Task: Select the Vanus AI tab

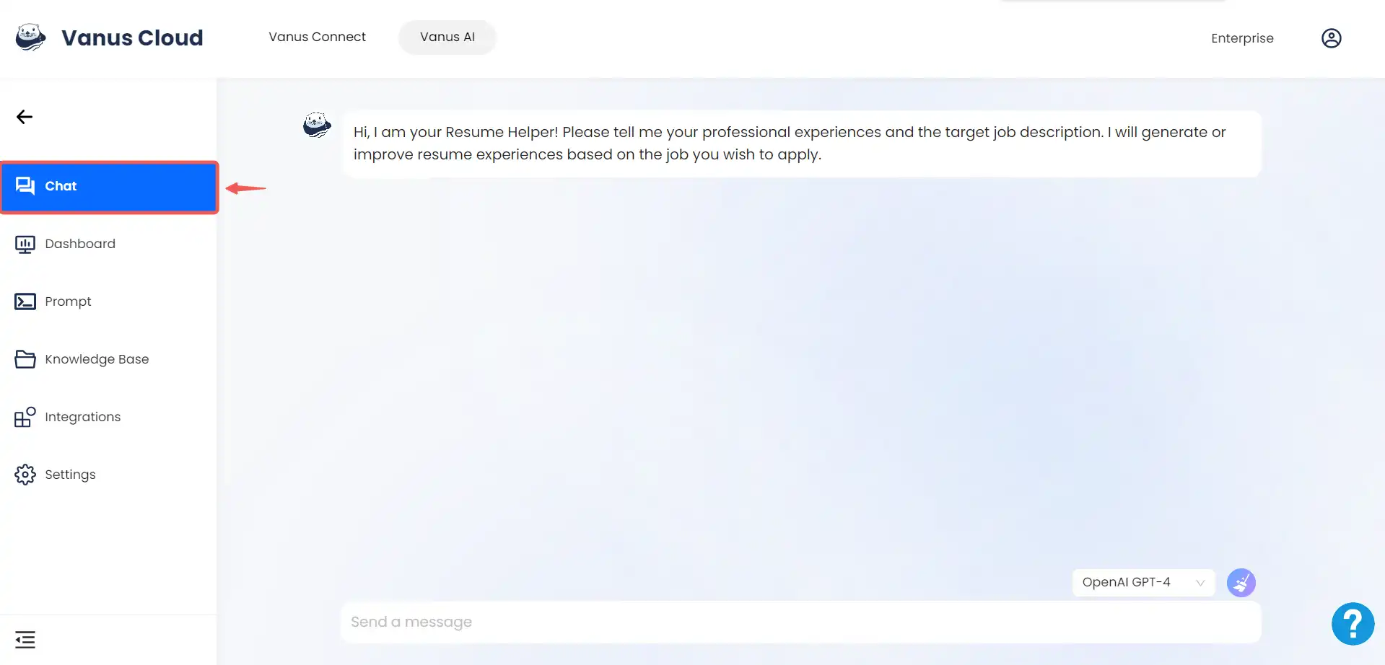Action: point(447,37)
